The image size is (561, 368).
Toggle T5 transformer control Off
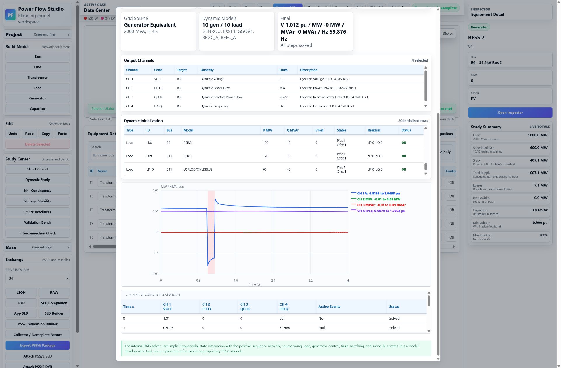(x=452, y=237)
